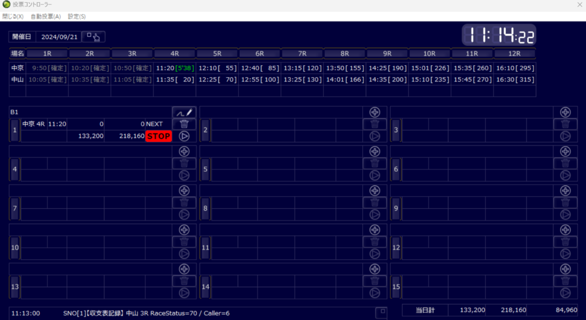Click the plus icon above slot 8
586x320 pixels.
click(375, 190)
